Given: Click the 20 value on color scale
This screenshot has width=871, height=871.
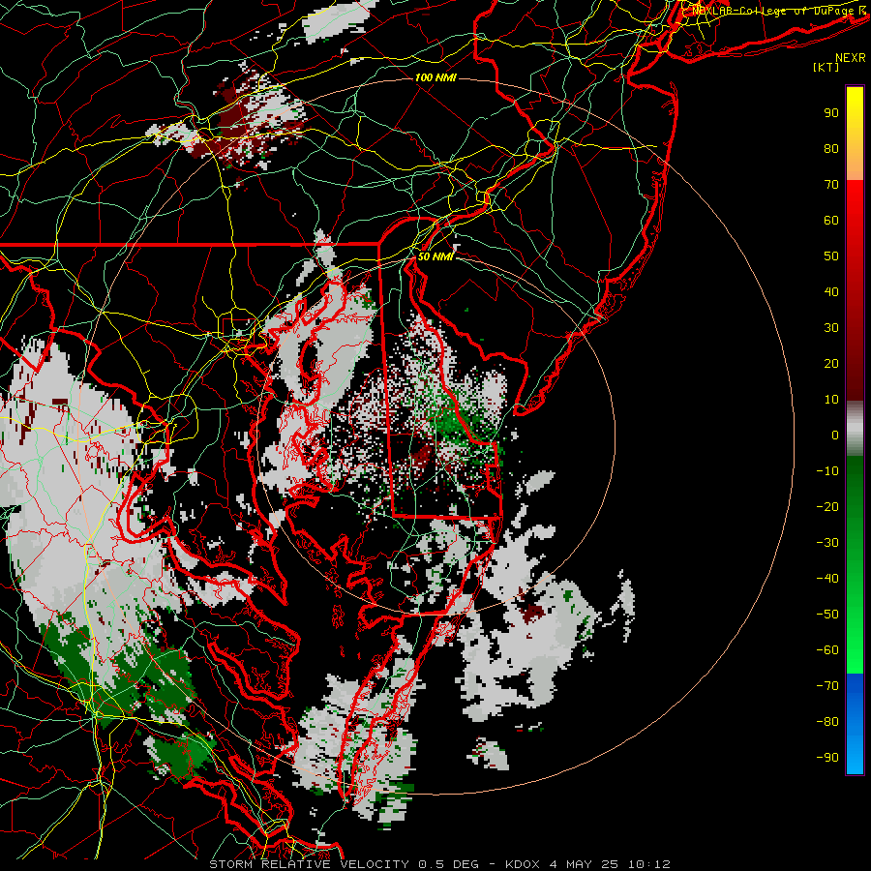Looking at the screenshot, I should point(831,363).
